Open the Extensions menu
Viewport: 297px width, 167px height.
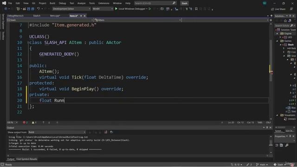[103, 3]
